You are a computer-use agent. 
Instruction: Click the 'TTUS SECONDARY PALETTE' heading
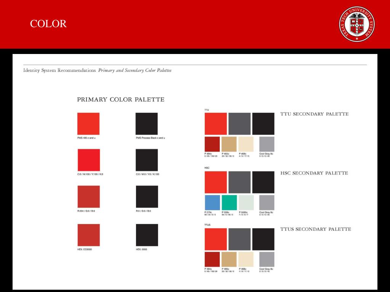coord(316,229)
